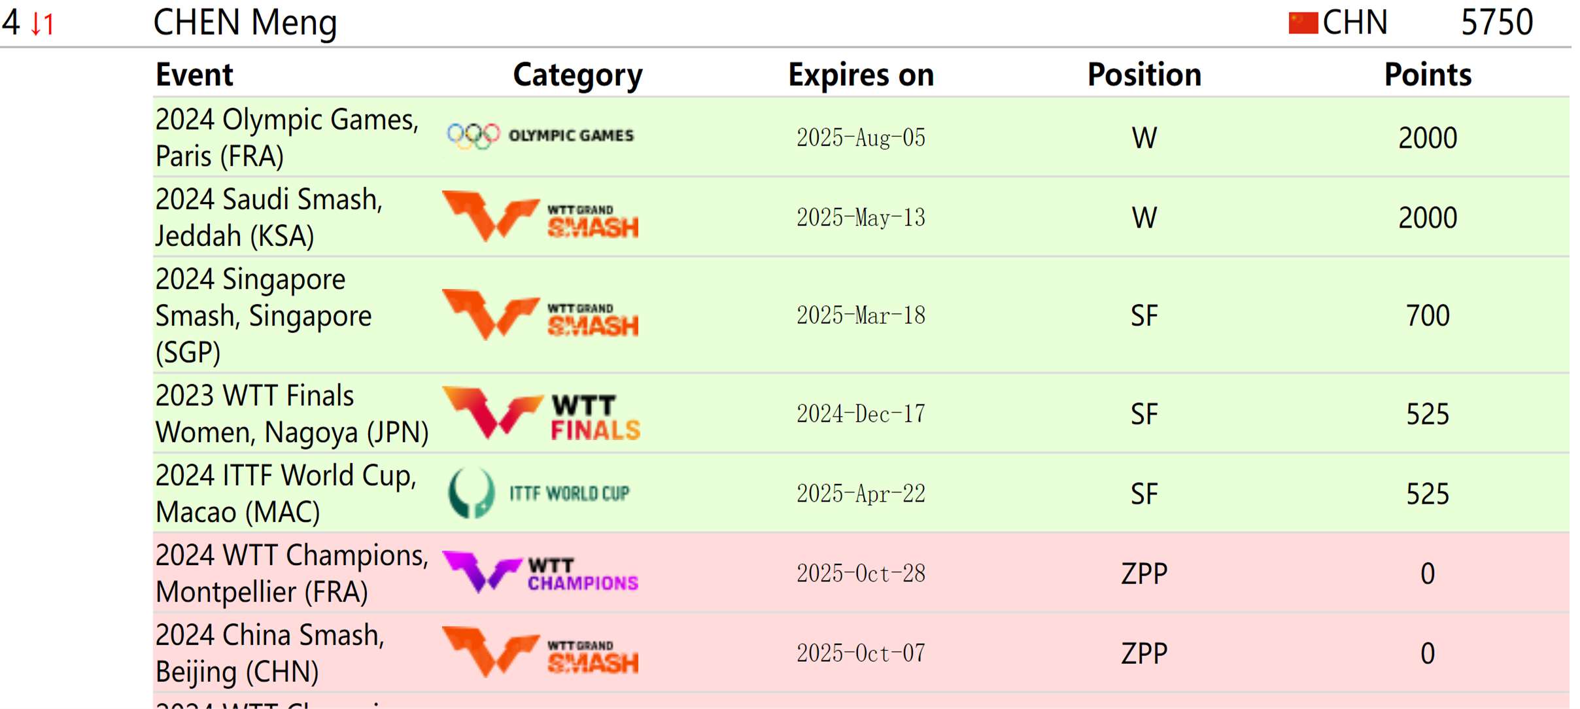Click the total points value 5750

click(1496, 23)
